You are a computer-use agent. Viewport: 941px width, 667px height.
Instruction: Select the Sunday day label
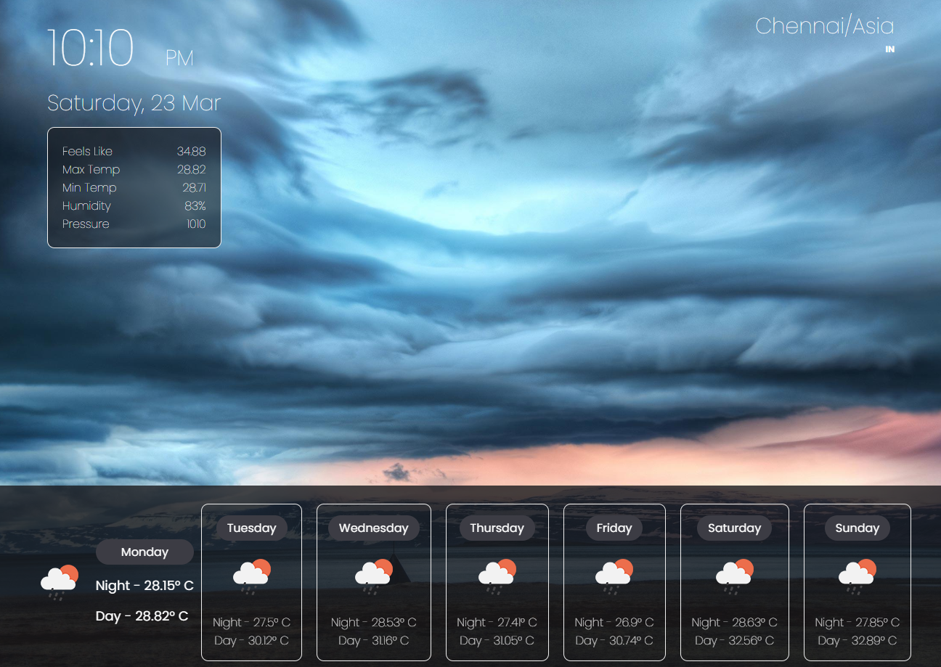tap(857, 528)
